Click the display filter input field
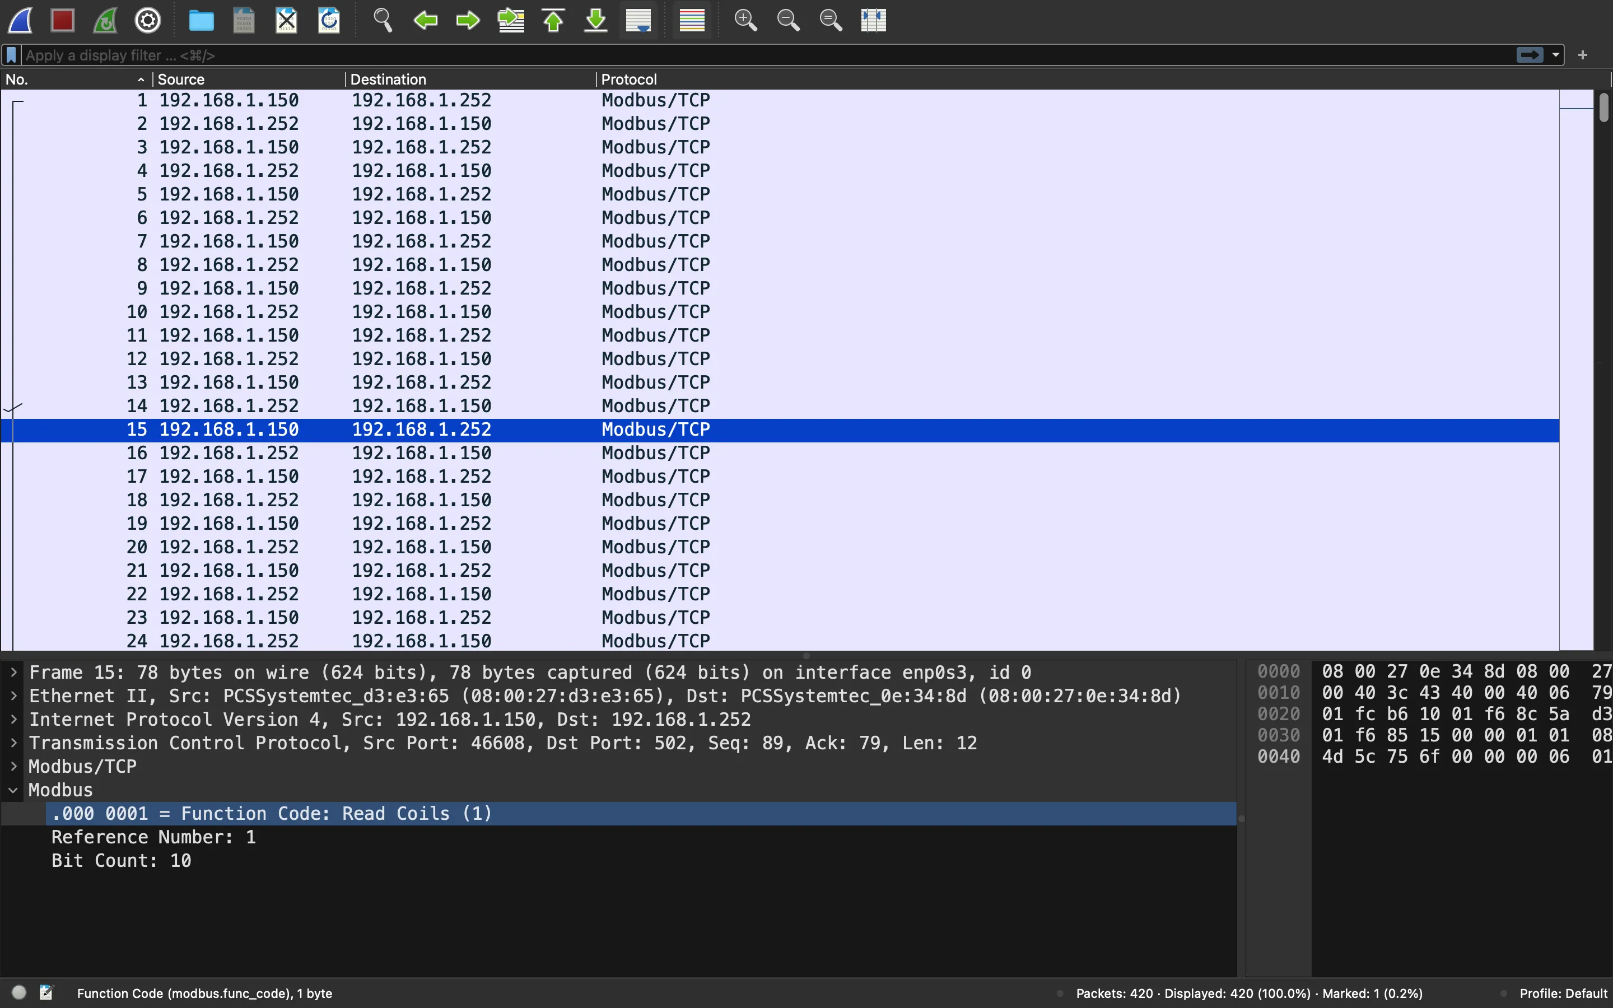Image resolution: width=1613 pixels, height=1008 pixels. pyautogui.click(x=767, y=55)
